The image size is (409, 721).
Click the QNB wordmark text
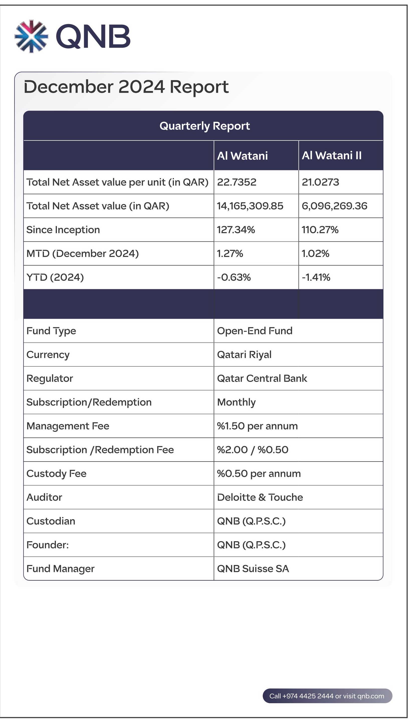(93, 37)
